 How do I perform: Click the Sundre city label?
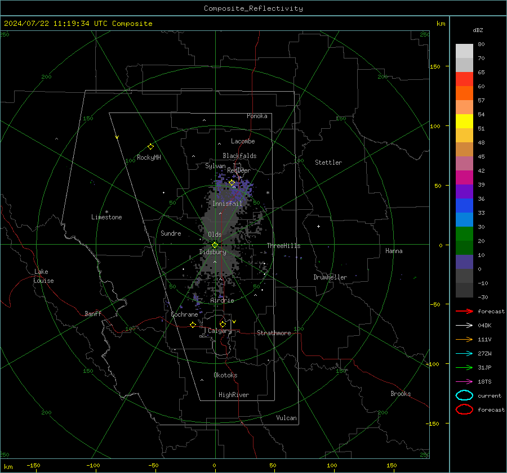(x=171, y=233)
